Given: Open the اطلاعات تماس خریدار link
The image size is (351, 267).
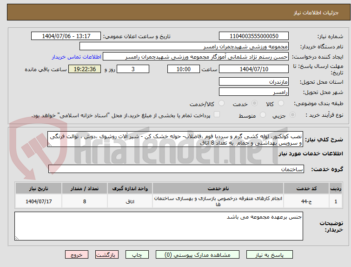Looking at the screenshot, I should click(77, 57).
